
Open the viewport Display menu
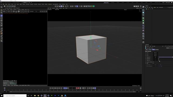[x=57, y=8]
